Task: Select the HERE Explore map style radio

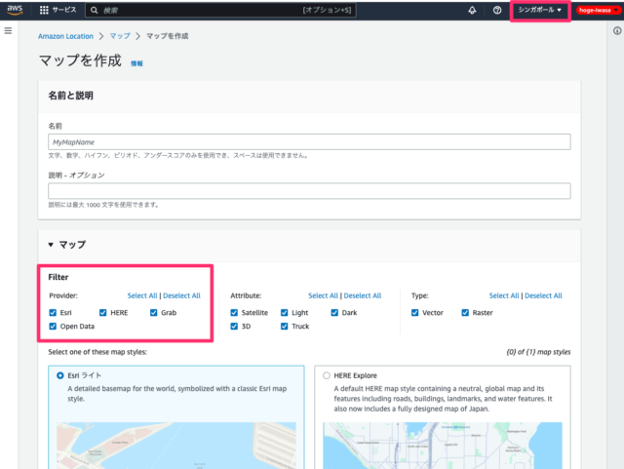Action: [x=327, y=375]
